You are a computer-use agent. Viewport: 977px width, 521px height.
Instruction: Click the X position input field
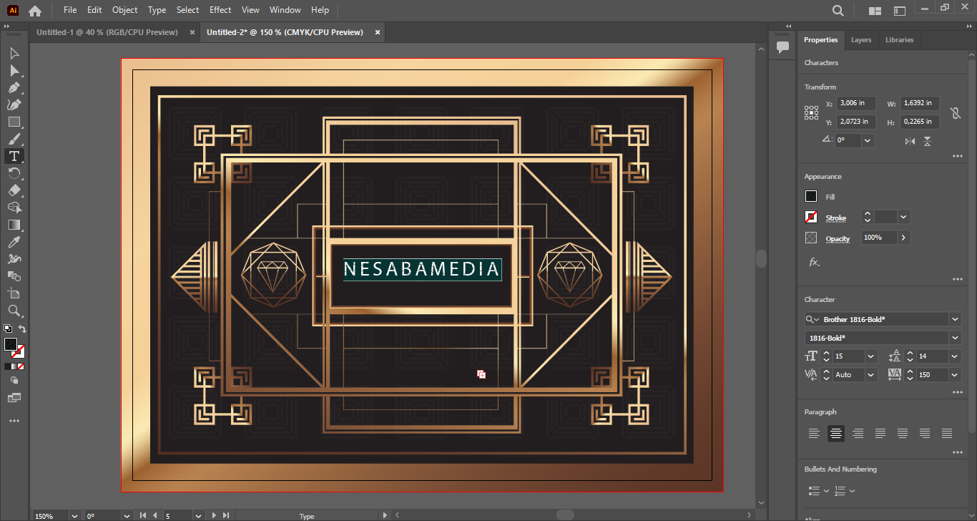(855, 104)
